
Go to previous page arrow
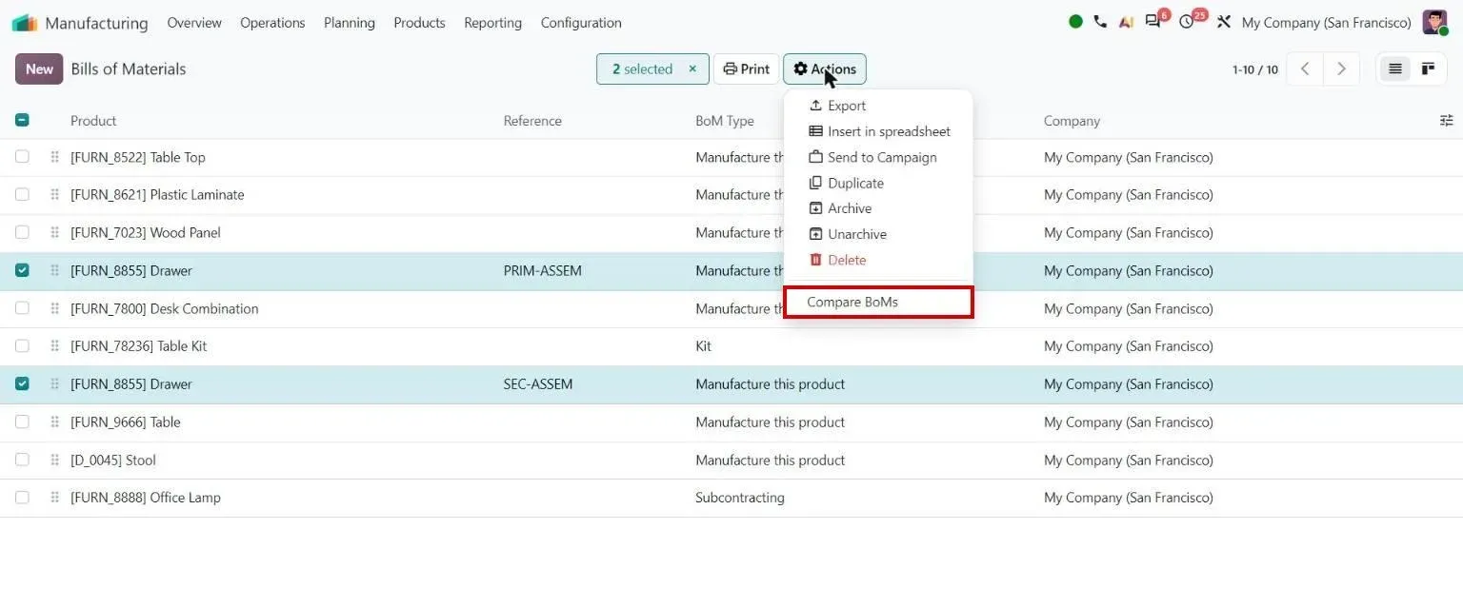click(1305, 69)
